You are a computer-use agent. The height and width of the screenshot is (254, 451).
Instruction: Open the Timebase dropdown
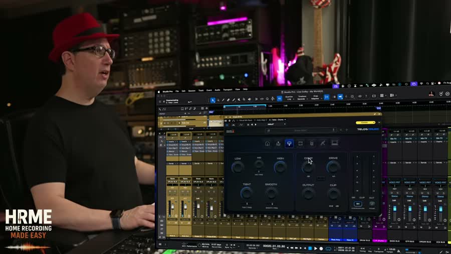click(302, 98)
